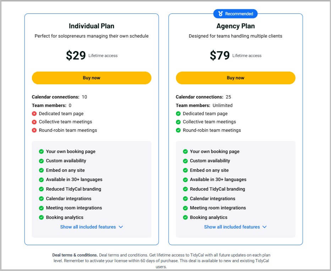Buy the $79 Agency Plan now
Image resolution: width=331 pixels, height=271 pixels.
click(236, 78)
